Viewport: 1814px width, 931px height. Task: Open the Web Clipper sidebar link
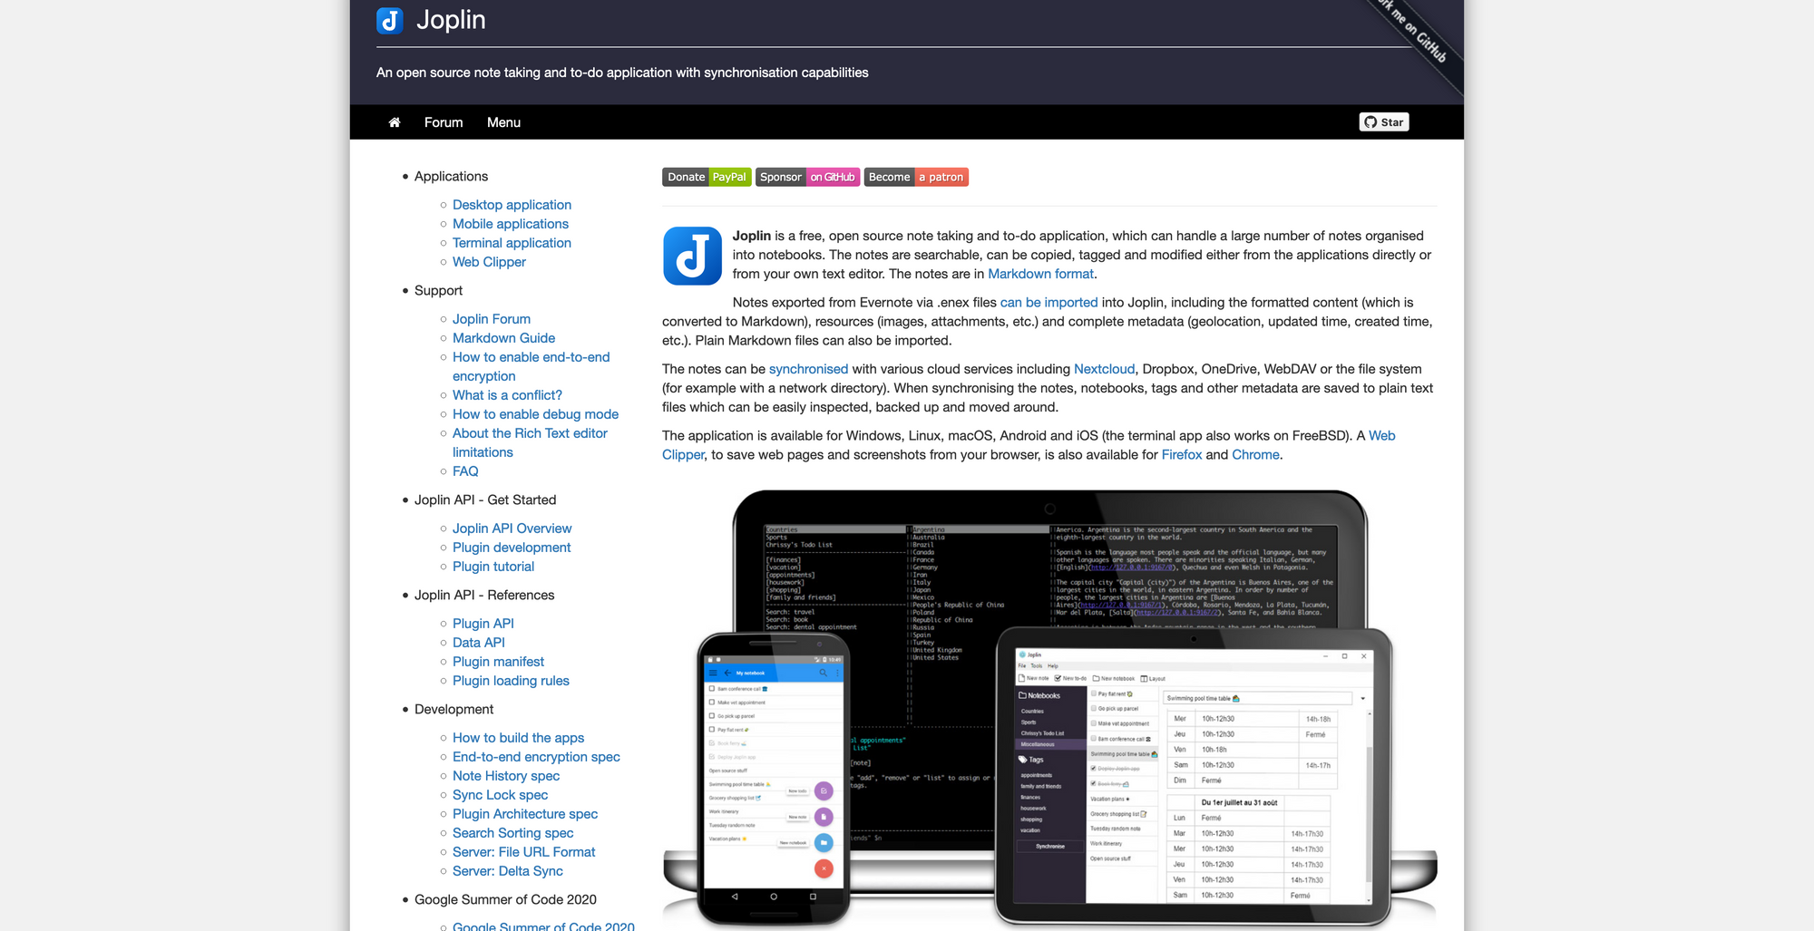coord(489,262)
